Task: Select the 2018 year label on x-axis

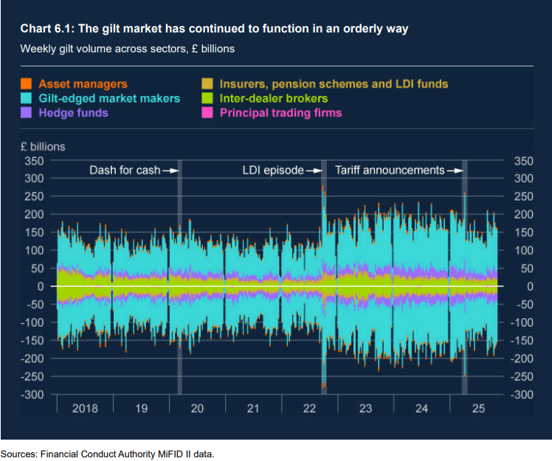Action: click(85, 408)
